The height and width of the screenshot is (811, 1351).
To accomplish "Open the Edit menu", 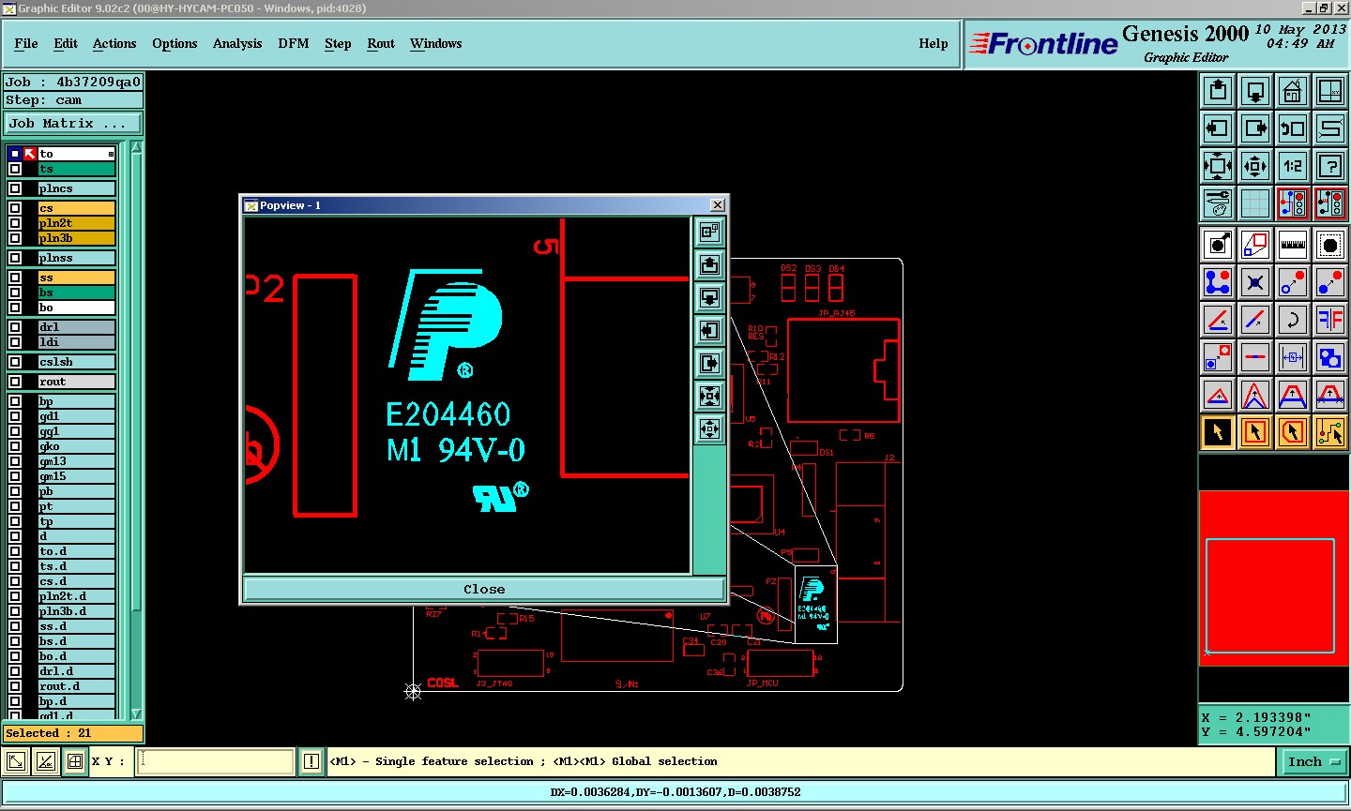I will click(x=66, y=43).
